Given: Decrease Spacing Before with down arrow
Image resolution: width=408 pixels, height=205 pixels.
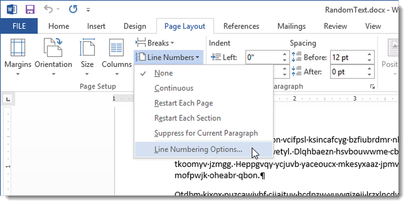Looking at the screenshot, I should point(370,61).
